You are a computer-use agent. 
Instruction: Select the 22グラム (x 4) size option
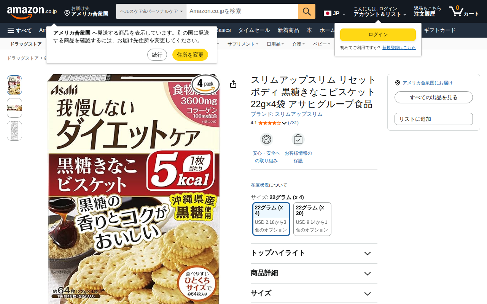[x=271, y=219]
